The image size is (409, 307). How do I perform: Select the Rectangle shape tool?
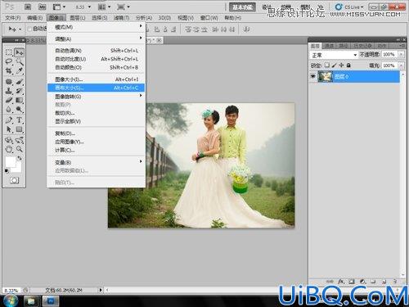[20, 129]
